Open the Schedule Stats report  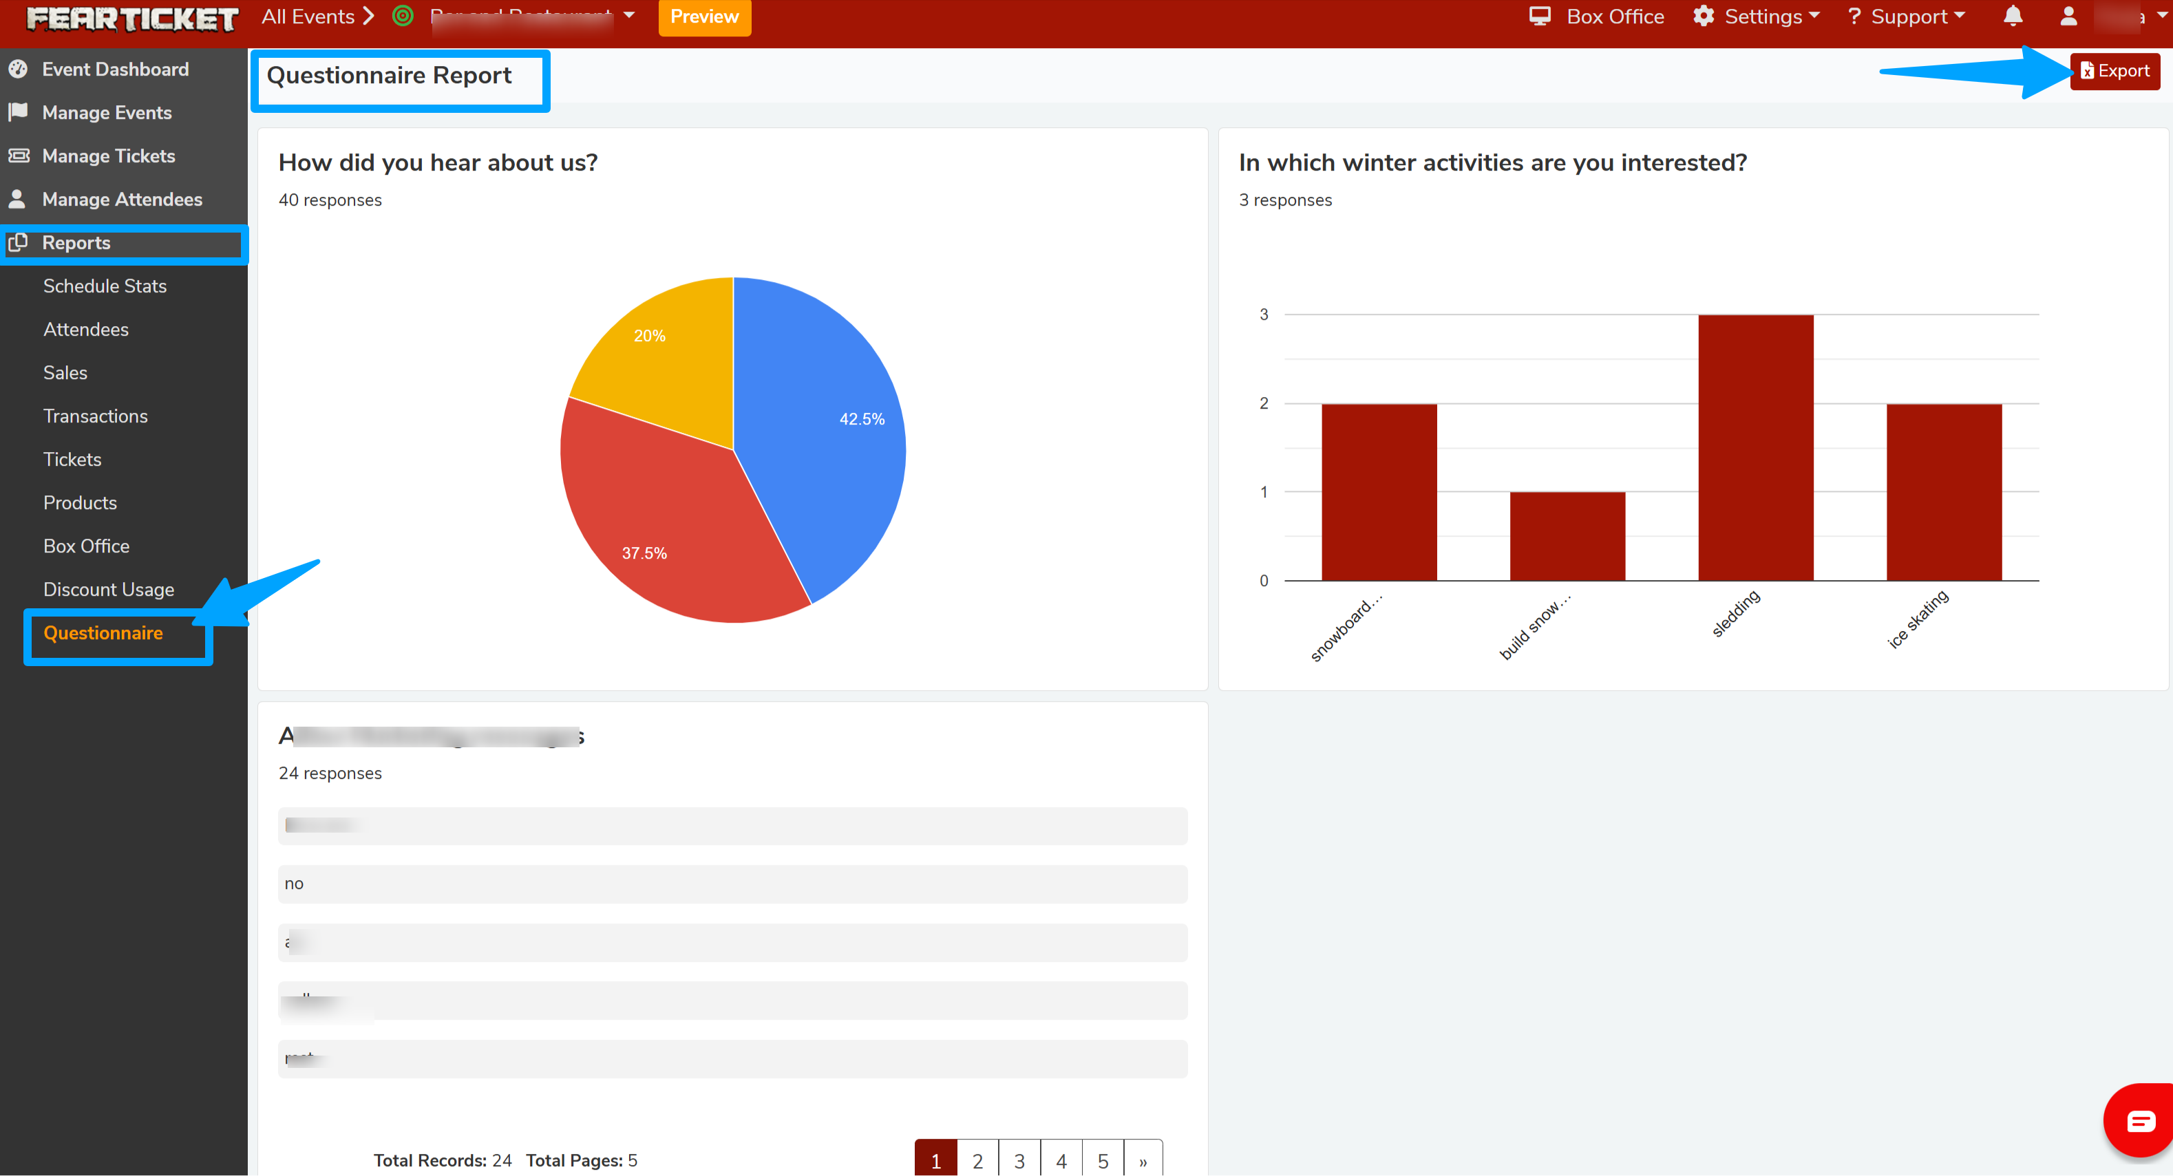(105, 286)
